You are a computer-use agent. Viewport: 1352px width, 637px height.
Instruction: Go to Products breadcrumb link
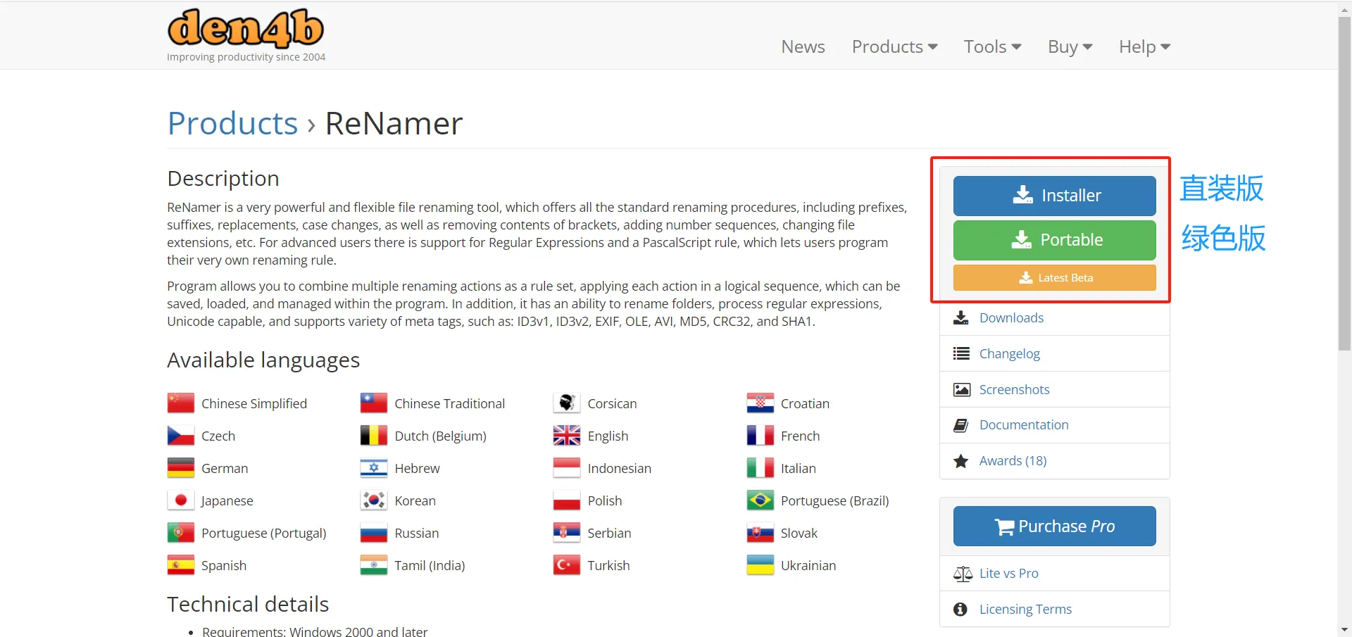[232, 124]
